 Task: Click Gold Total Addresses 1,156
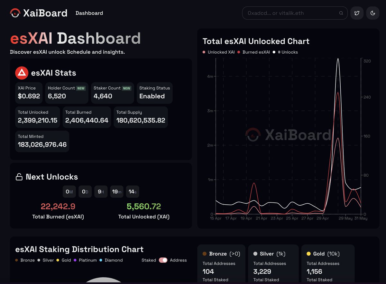[314, 271]
